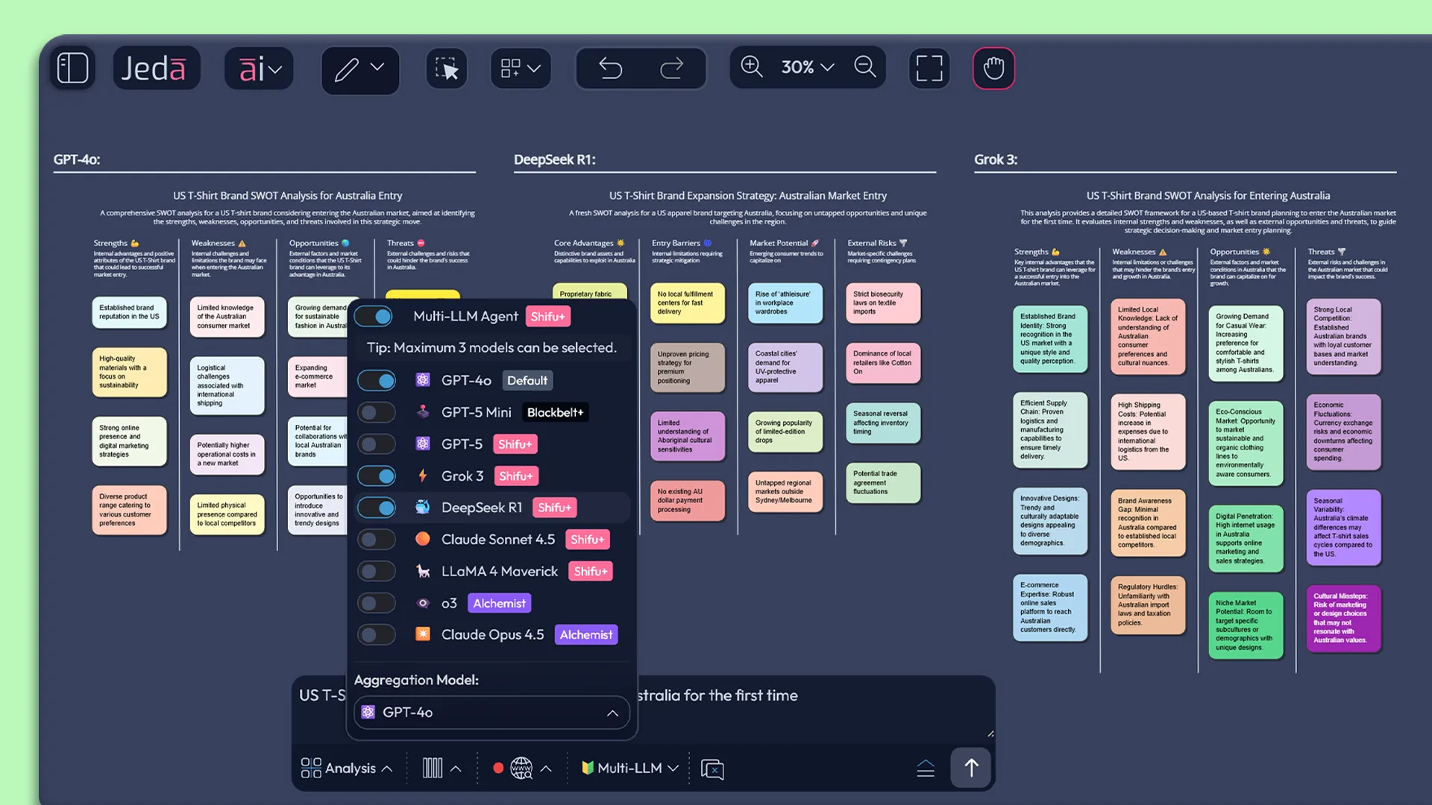The width and height of the screenshot is (1432, 805).
Task: Submit the prompt with the up arrow button
Action: 970,768
